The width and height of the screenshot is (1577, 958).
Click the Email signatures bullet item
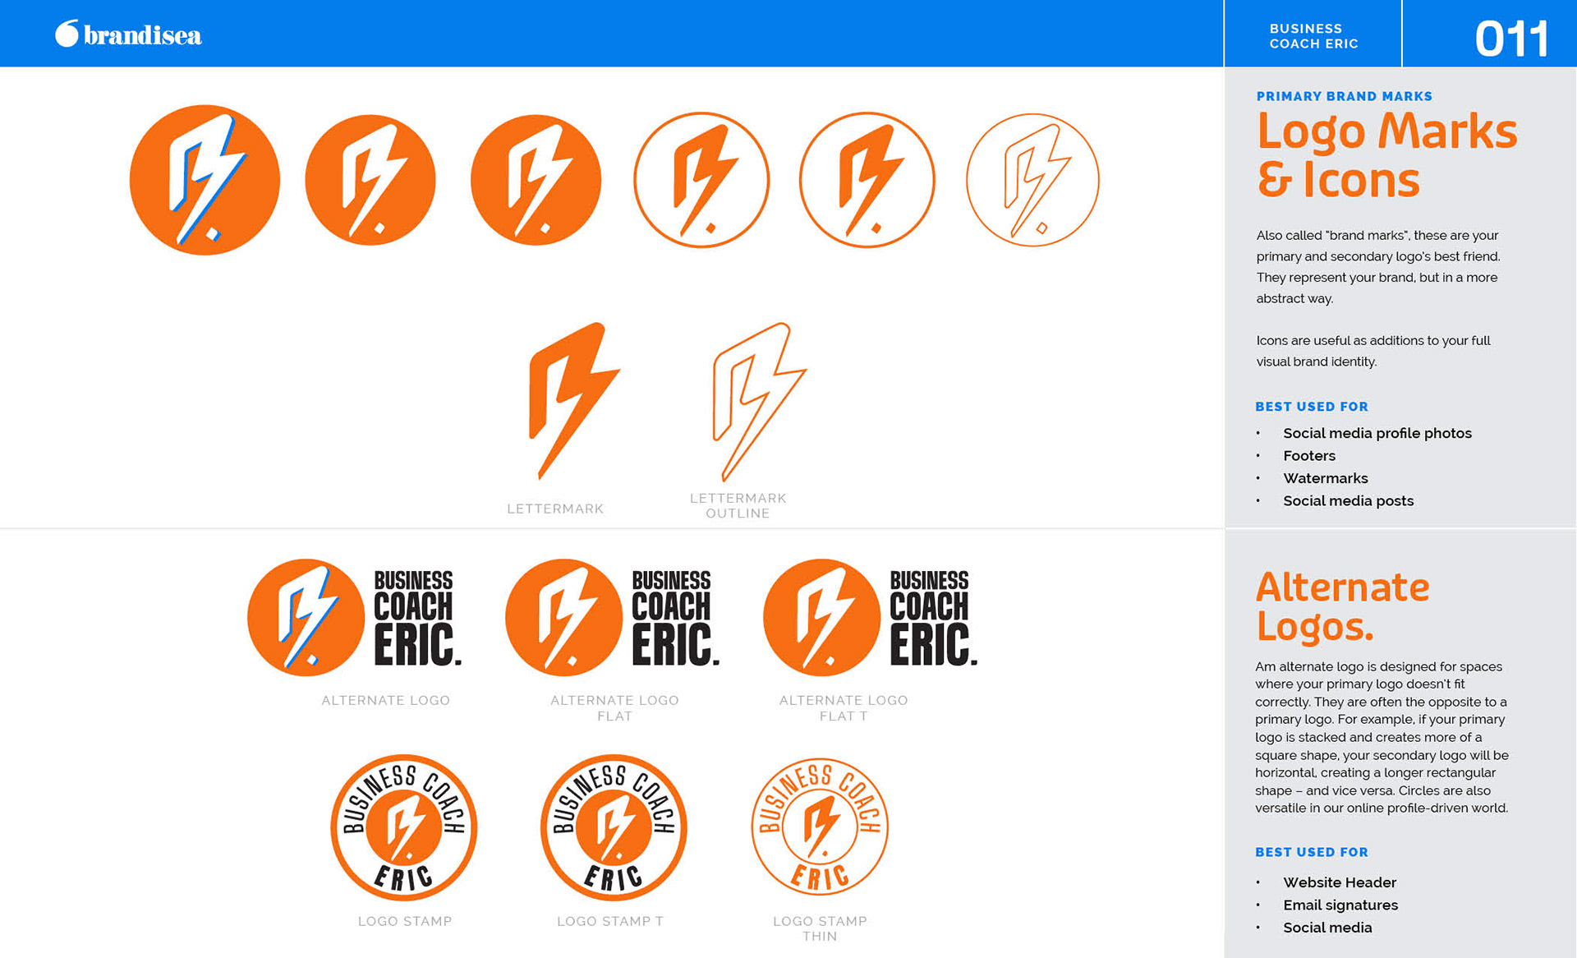[x=1340, y=905]
